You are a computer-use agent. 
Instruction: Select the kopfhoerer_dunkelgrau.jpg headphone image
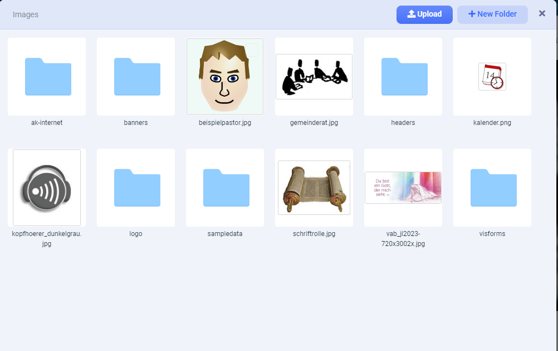click(x=47, y=188)
